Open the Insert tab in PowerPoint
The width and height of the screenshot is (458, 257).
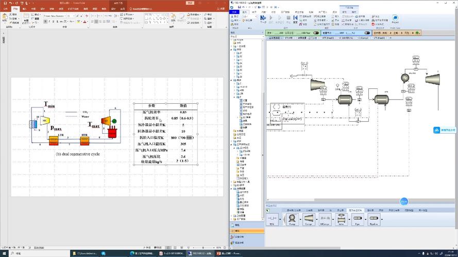[x=24, y=9]
